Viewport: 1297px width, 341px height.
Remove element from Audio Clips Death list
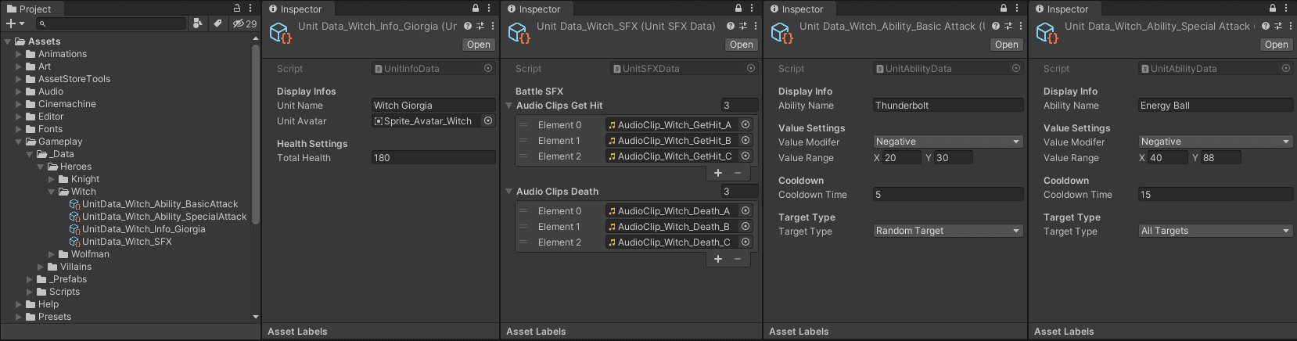click(738, 259)
